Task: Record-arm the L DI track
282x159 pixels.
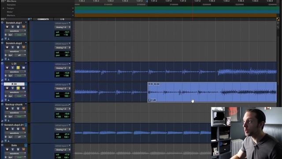Action: click(x=7, y=68)
